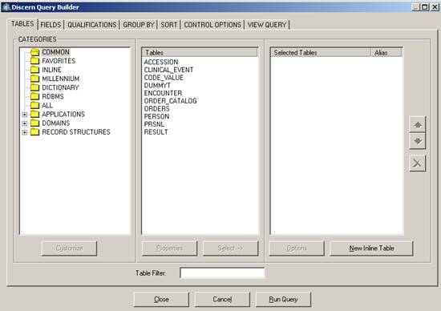Click the Cancel button
Viewport: 441px width, 311px height.
222,300
